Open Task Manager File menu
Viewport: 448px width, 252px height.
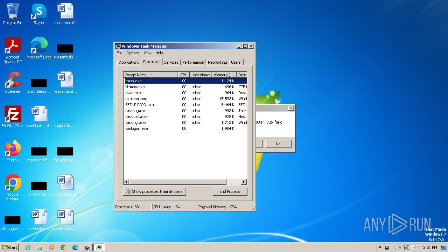pos(119,53)
